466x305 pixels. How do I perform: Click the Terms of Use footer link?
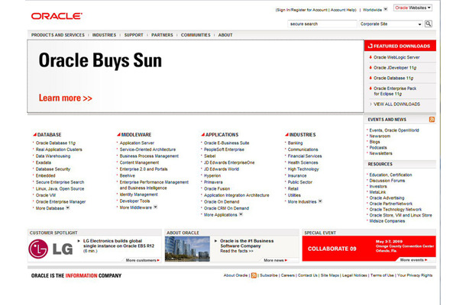point(382,275)
